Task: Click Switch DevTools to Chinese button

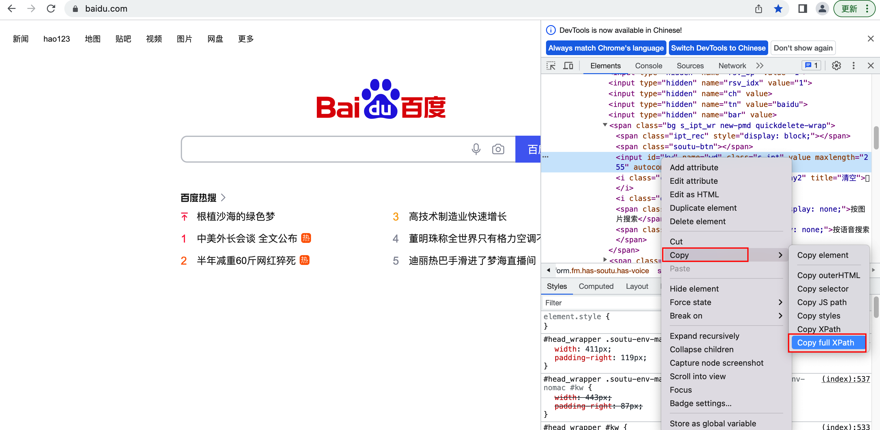Action: [x=718, y=48]
